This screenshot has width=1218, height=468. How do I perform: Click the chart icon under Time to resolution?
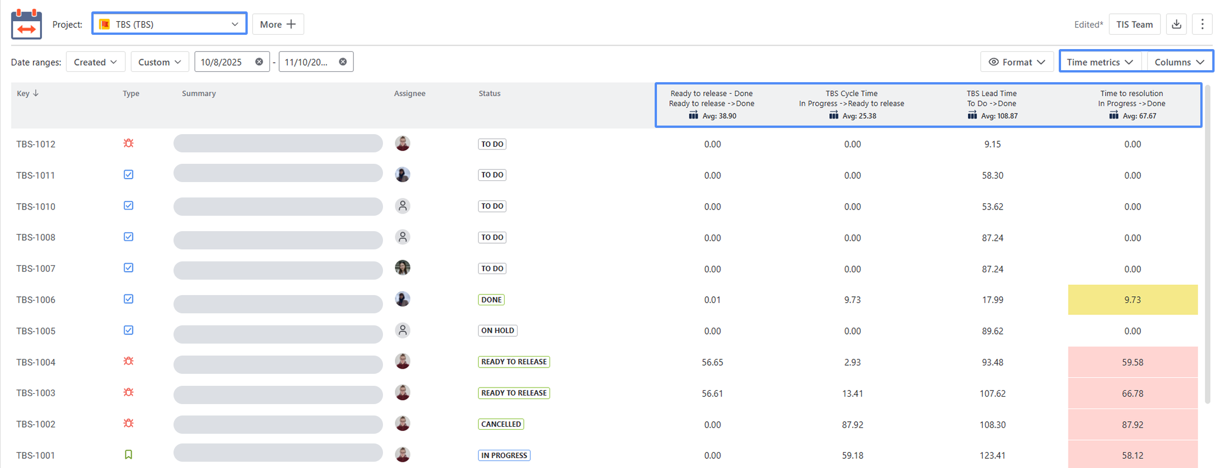[1114, 116]
